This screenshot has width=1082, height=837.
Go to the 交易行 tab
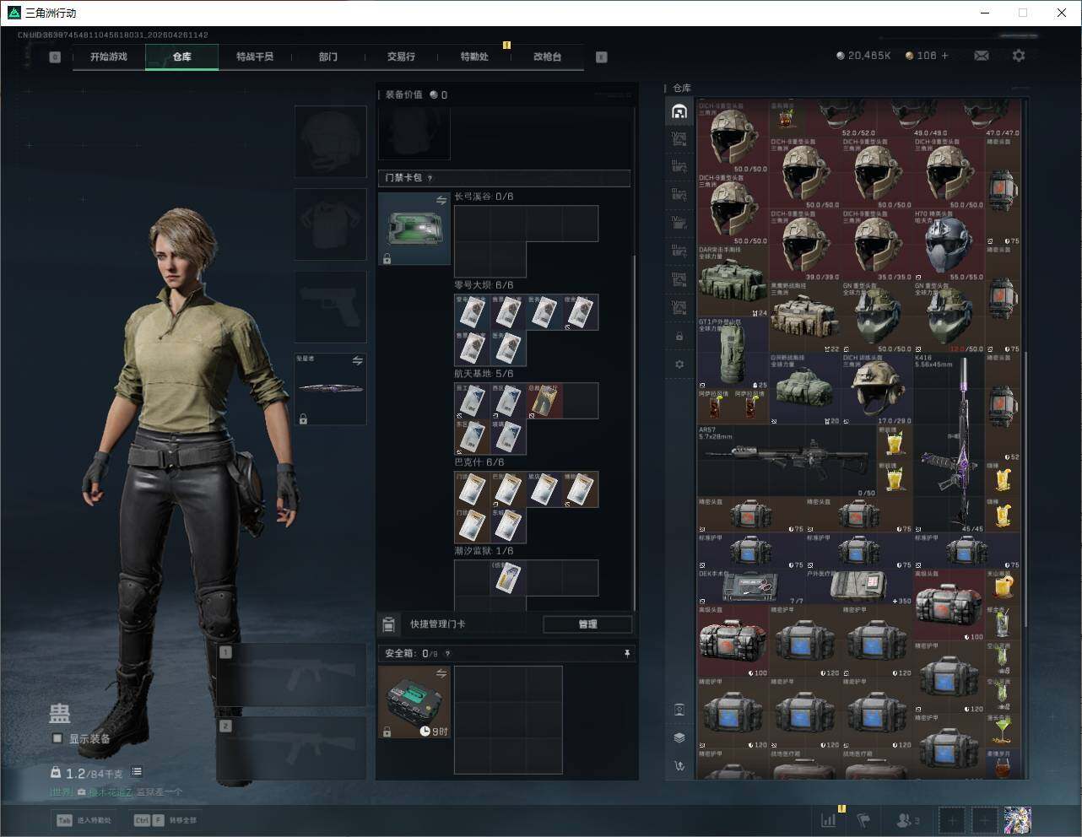[x=401, y=57]
